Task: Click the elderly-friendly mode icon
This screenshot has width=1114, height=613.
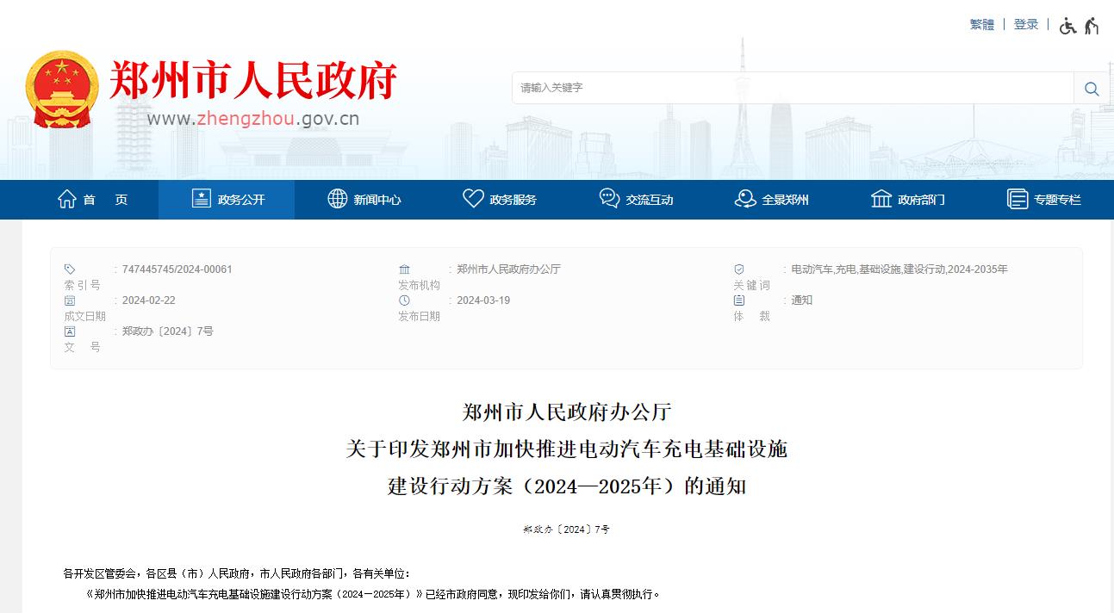Action: (x=1092, y=26)
